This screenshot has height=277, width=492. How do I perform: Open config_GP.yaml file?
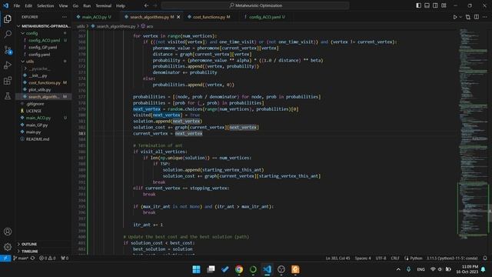(x=43, y=47)
